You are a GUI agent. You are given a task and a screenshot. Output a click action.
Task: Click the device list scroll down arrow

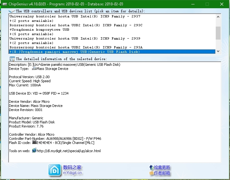218,51
